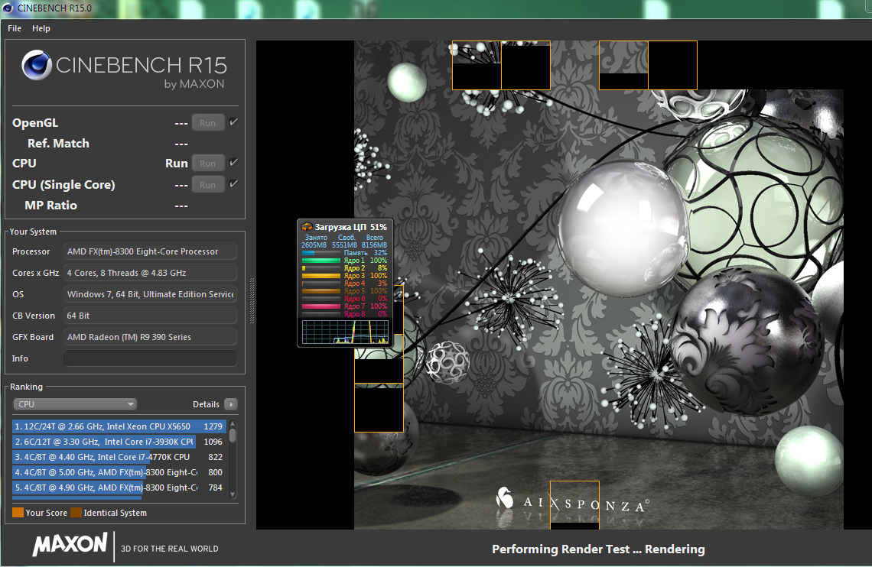This screenshot has height=567, width=872.
Task: Click the Ядро 7 core usage bar
Action: (321, 306)
